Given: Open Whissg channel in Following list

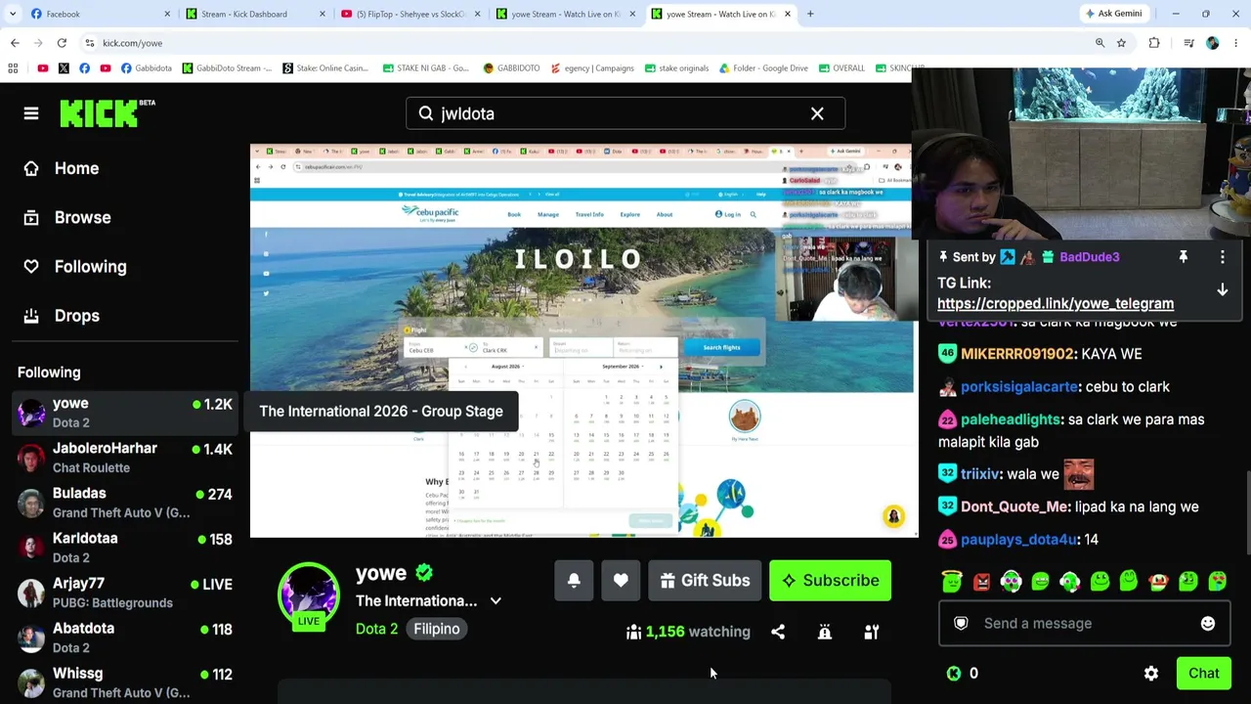Looking at the screenshot, I should 125,682.
